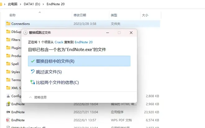Sort by 修改日期 column header
Screen dimensions: 205x128
click(80, 15)
